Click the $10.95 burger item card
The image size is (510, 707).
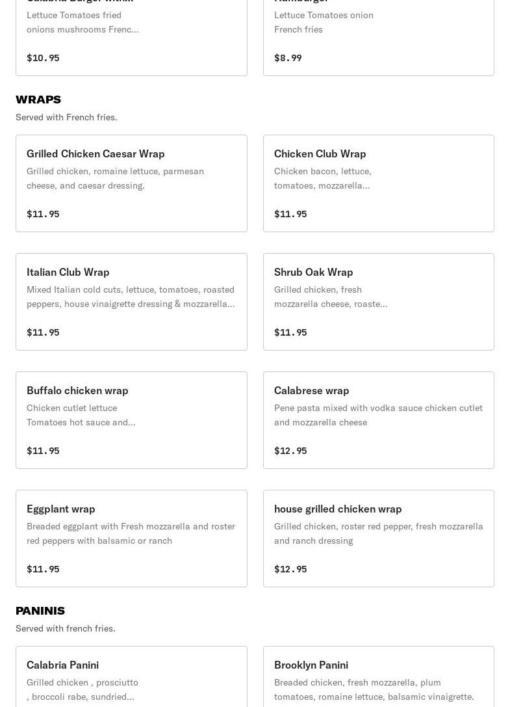[131, 38]
